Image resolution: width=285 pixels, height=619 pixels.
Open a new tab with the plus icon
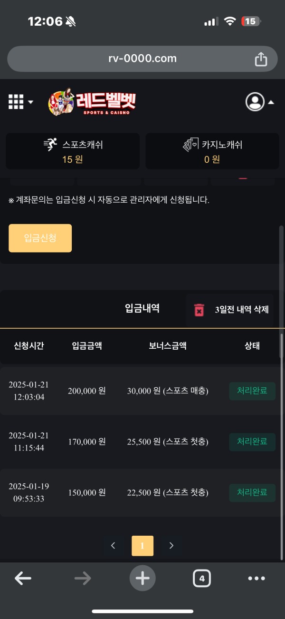pos(142,578)
